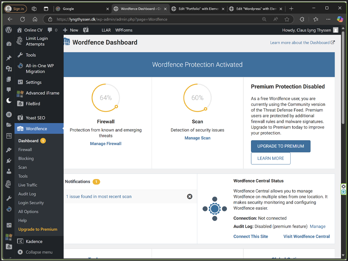This screenshot has width=348, height=261.
Task: Open All-in-One WP Migration menu
Action: pyautogui.click(x=39, y=68)
